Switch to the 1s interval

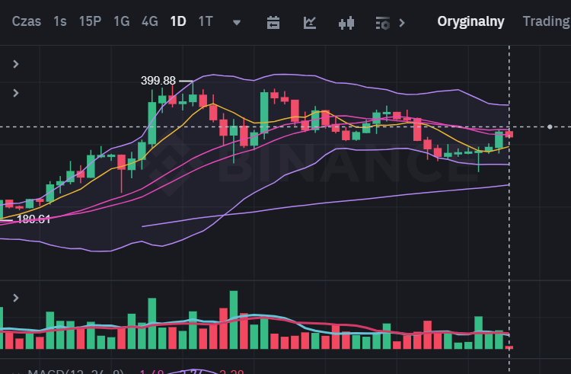[60, 21]
